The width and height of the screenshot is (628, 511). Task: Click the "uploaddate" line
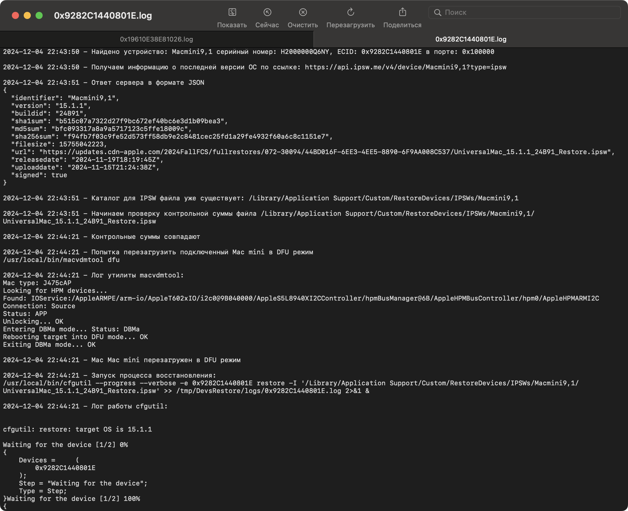[x=85, y=167]
